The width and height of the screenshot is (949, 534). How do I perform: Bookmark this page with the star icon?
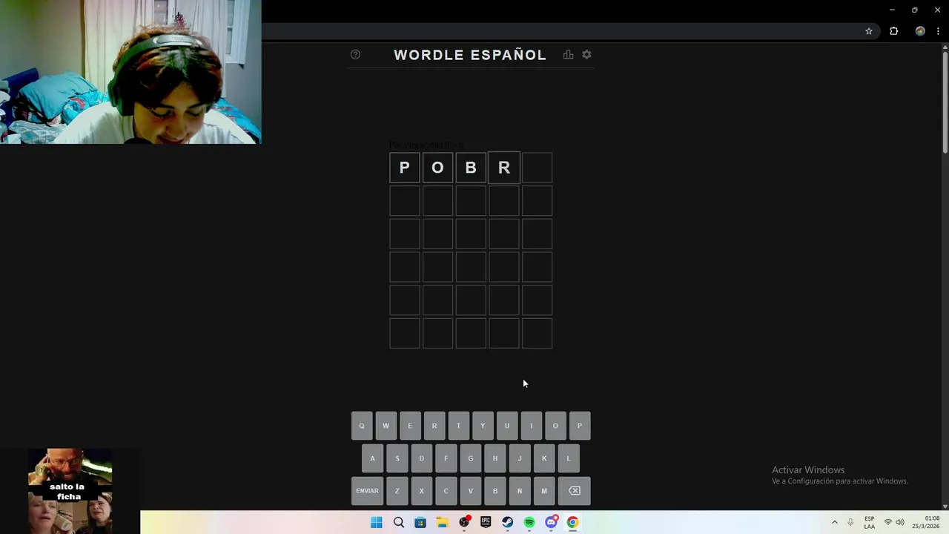[869, 31]
